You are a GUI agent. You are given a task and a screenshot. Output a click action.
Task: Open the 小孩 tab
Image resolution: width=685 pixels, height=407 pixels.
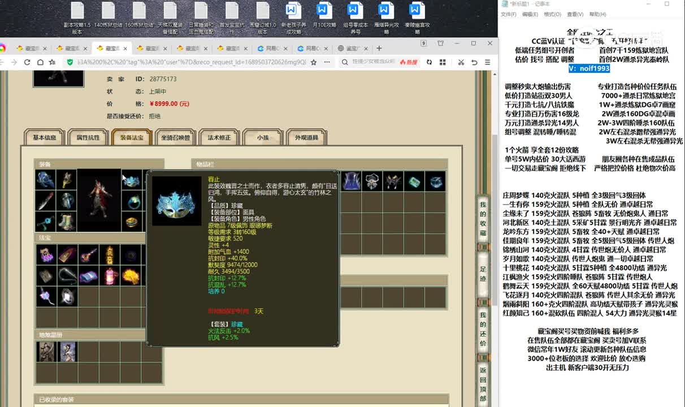coord(262,137)
